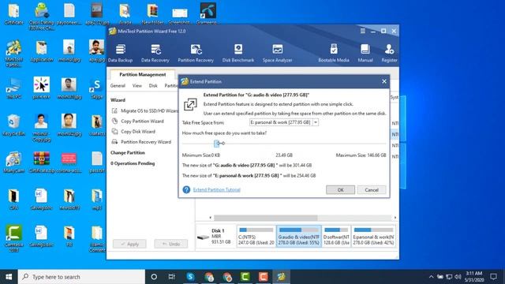Screen dimensions: 505x284
Task: Click the '0 Operations Pending' label
Action: pos(133,163)
